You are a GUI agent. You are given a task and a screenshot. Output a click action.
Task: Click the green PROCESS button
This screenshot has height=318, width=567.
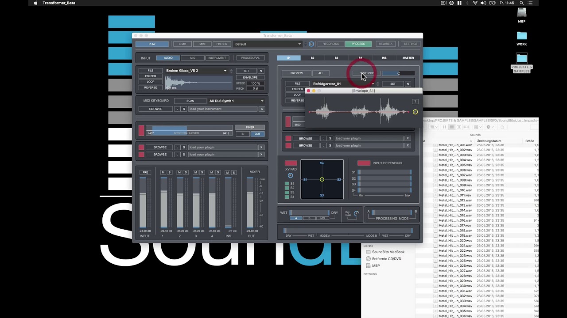click(x=358, y=44)
